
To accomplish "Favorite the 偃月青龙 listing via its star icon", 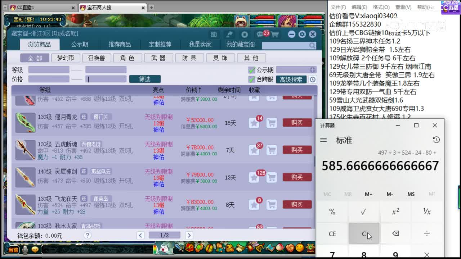I will click(254, 123).
